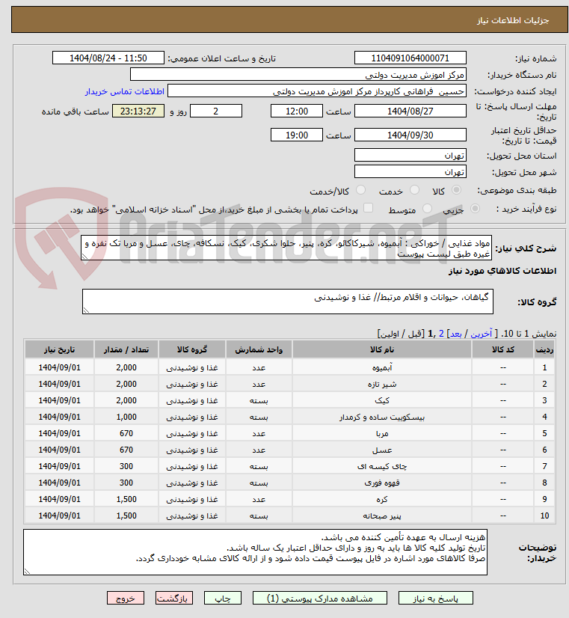This screenshot has width=569, height=618.
Task: Click the row number 10 cell
Action: coord(544,515)
